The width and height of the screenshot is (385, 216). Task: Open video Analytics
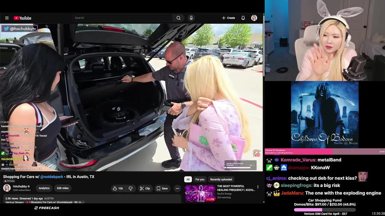pos(44,188)
